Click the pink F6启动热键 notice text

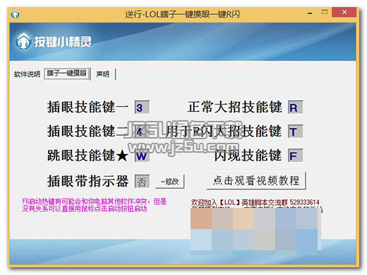pos(94,205)
